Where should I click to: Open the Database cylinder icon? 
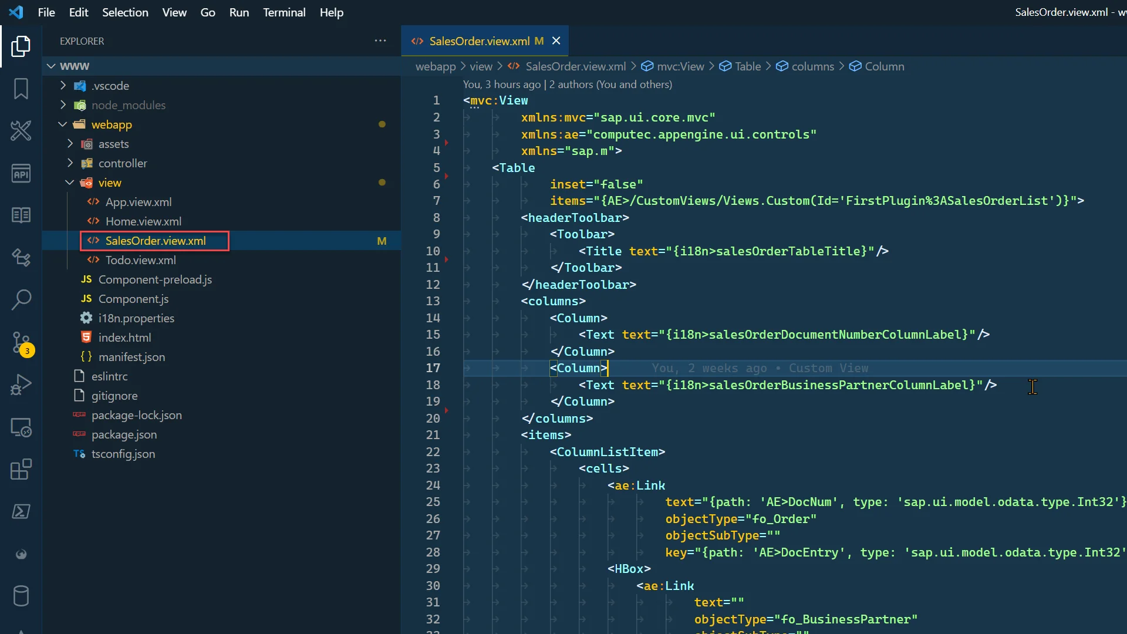[21, 596]
